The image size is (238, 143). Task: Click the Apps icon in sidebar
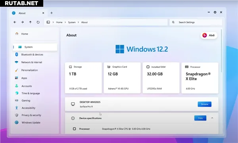pyautogui.click(x=17, y=78)
